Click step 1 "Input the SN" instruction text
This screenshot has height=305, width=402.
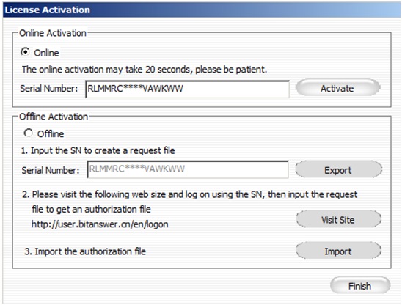coord(98,150)
